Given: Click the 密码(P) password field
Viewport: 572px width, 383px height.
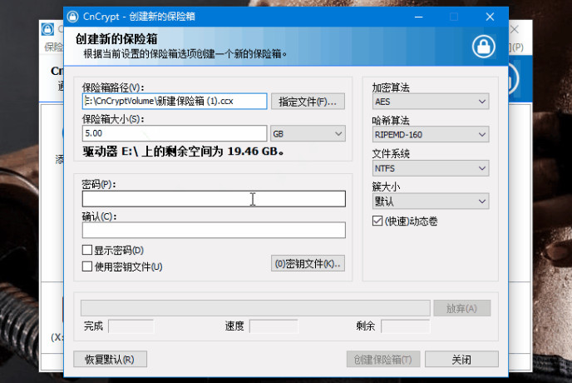Looking at the screenshot, I should (x=214, y=199).
